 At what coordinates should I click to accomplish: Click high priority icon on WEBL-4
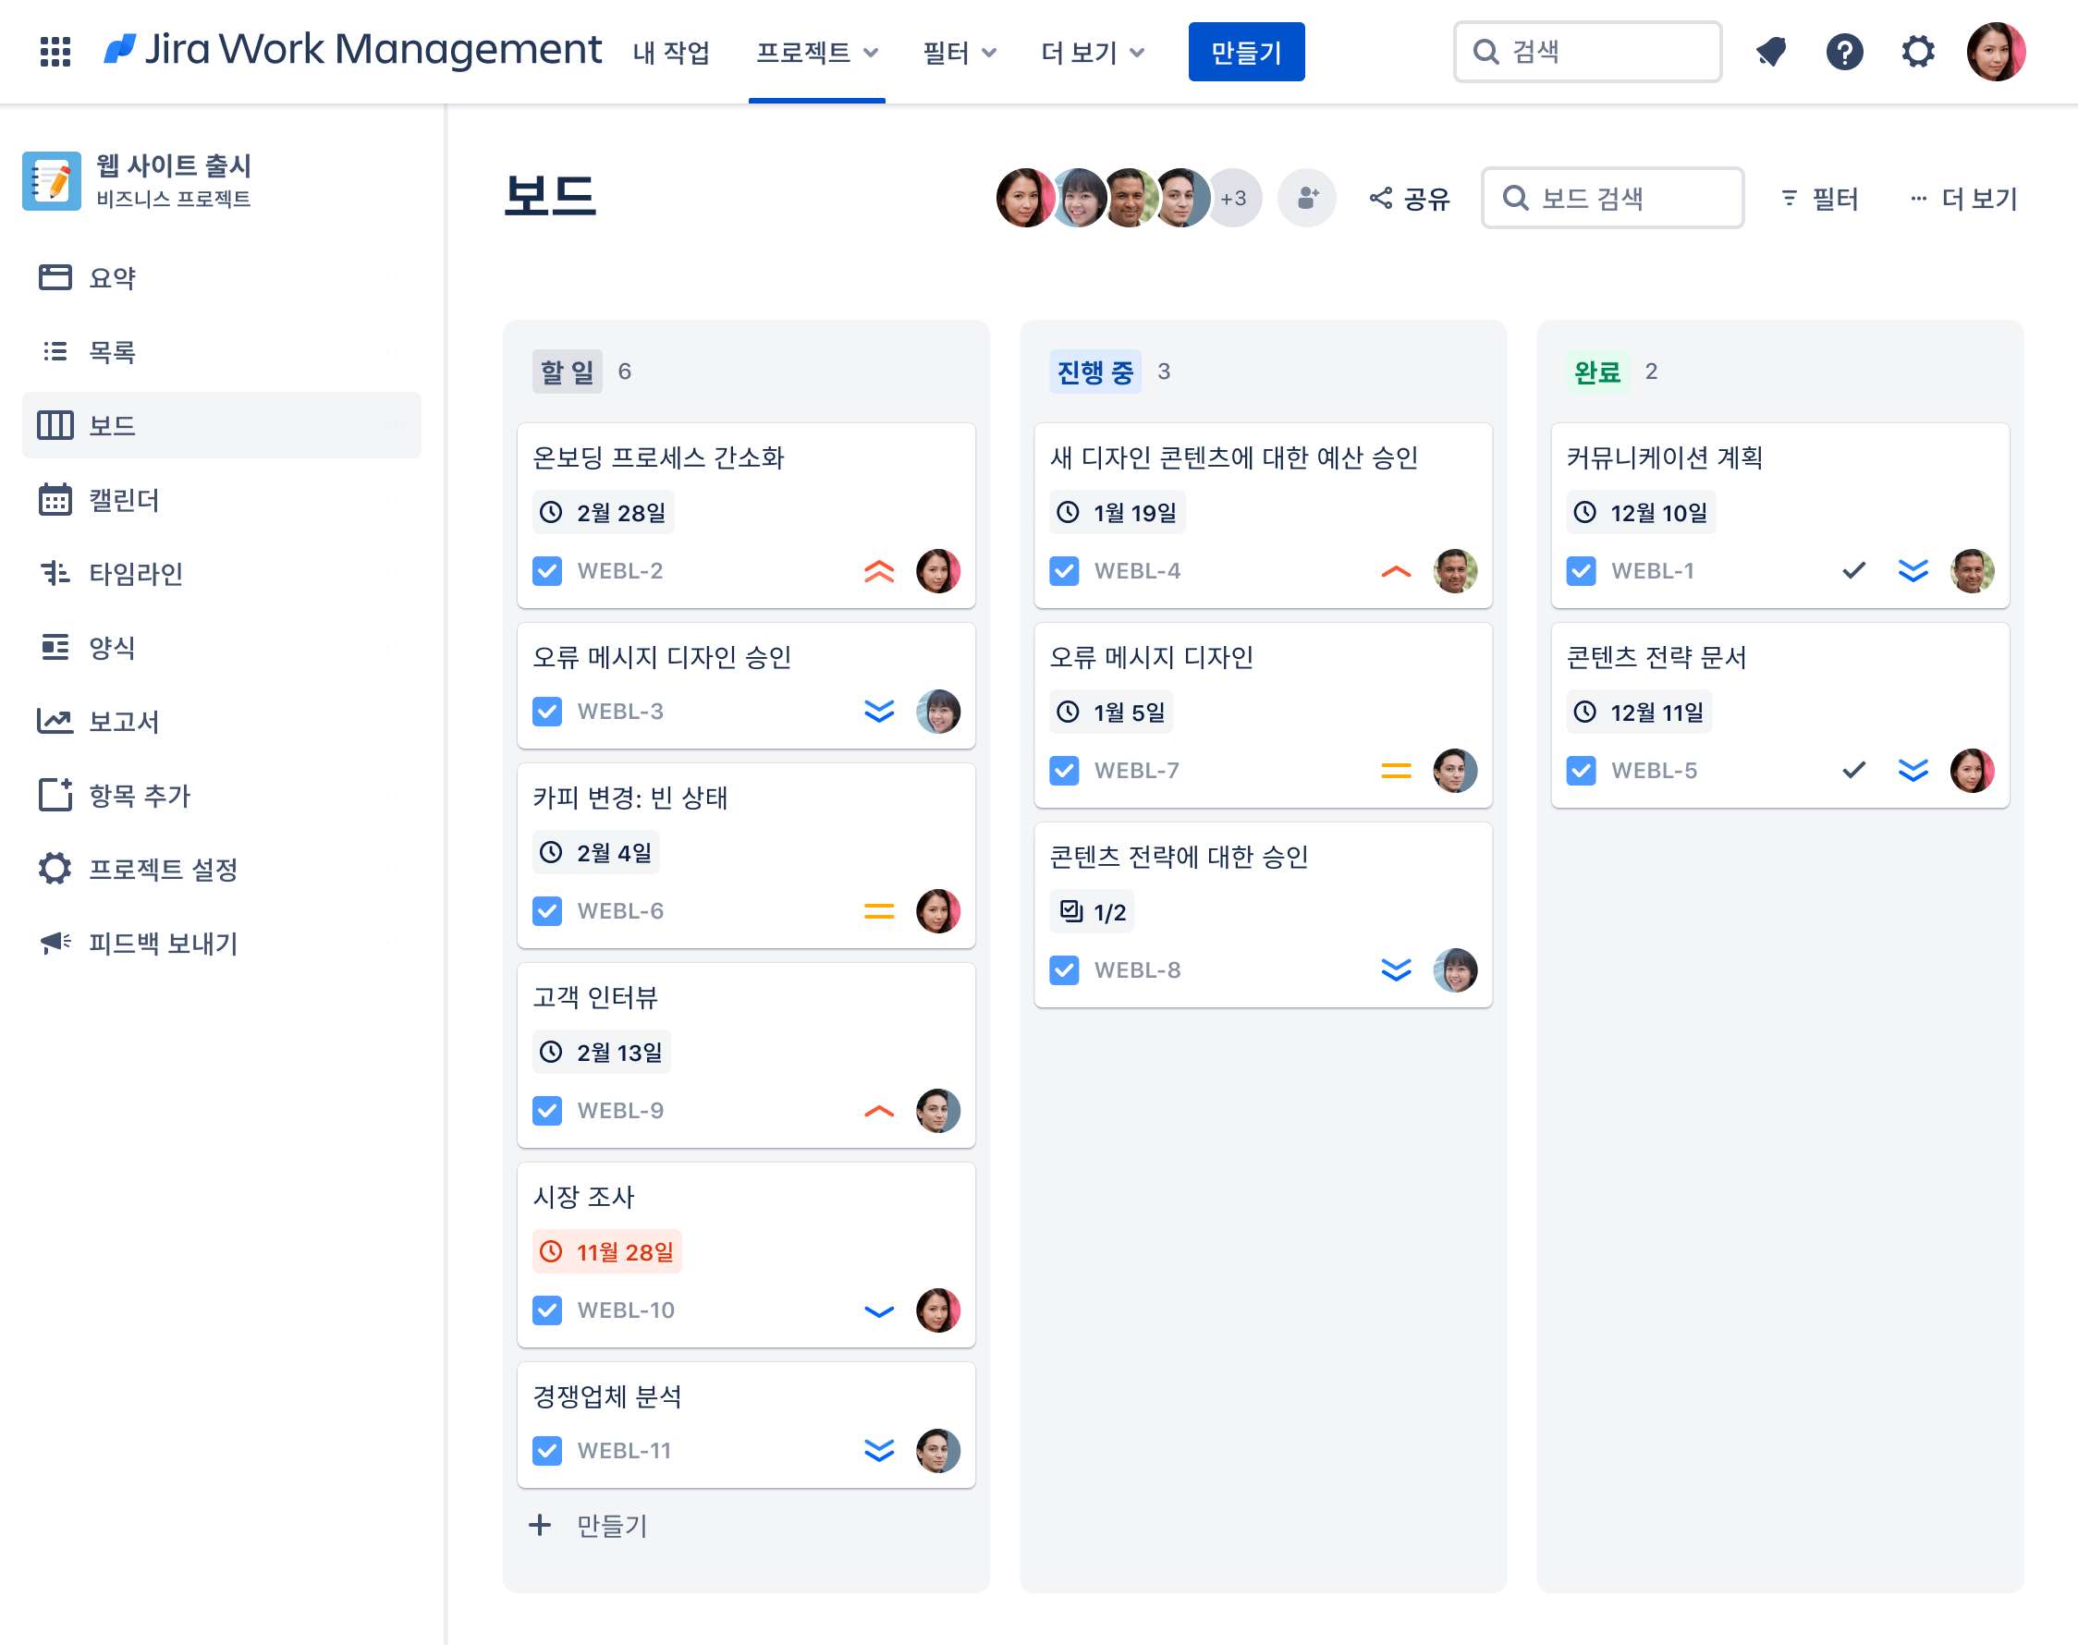1396,571
